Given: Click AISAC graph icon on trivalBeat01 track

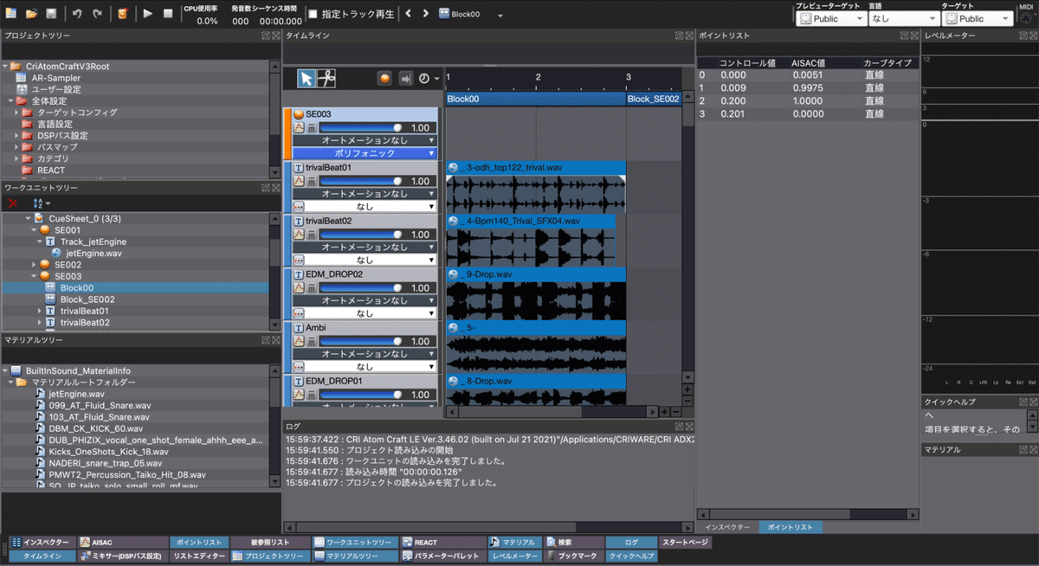Looking at the screenshot, I should (x=299, y=181).
